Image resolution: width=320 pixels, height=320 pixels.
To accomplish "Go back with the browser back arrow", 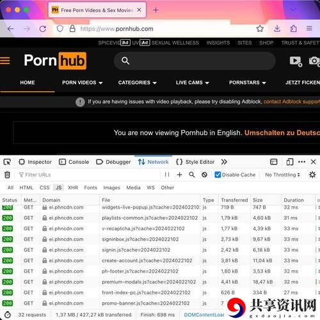I will (x=10, y=29).
